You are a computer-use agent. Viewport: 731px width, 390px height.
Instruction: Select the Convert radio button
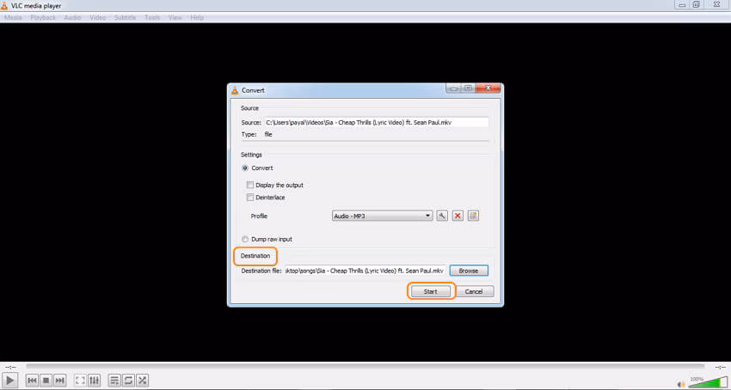point(245,168)
